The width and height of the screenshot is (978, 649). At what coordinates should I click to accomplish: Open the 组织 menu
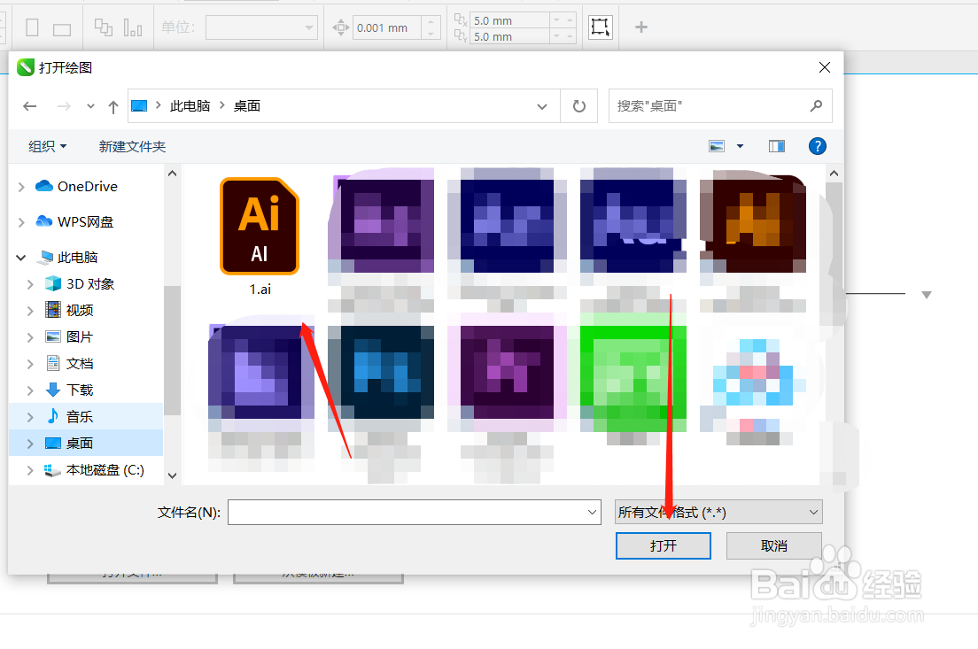48,146
